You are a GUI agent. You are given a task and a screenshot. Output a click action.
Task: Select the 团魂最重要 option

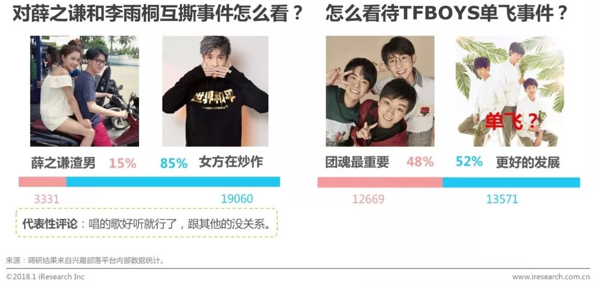(357, 162)
